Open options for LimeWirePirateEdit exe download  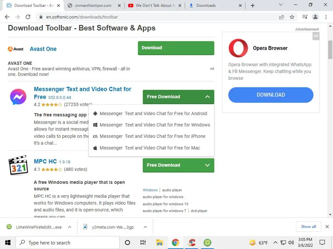coord(70,227)
